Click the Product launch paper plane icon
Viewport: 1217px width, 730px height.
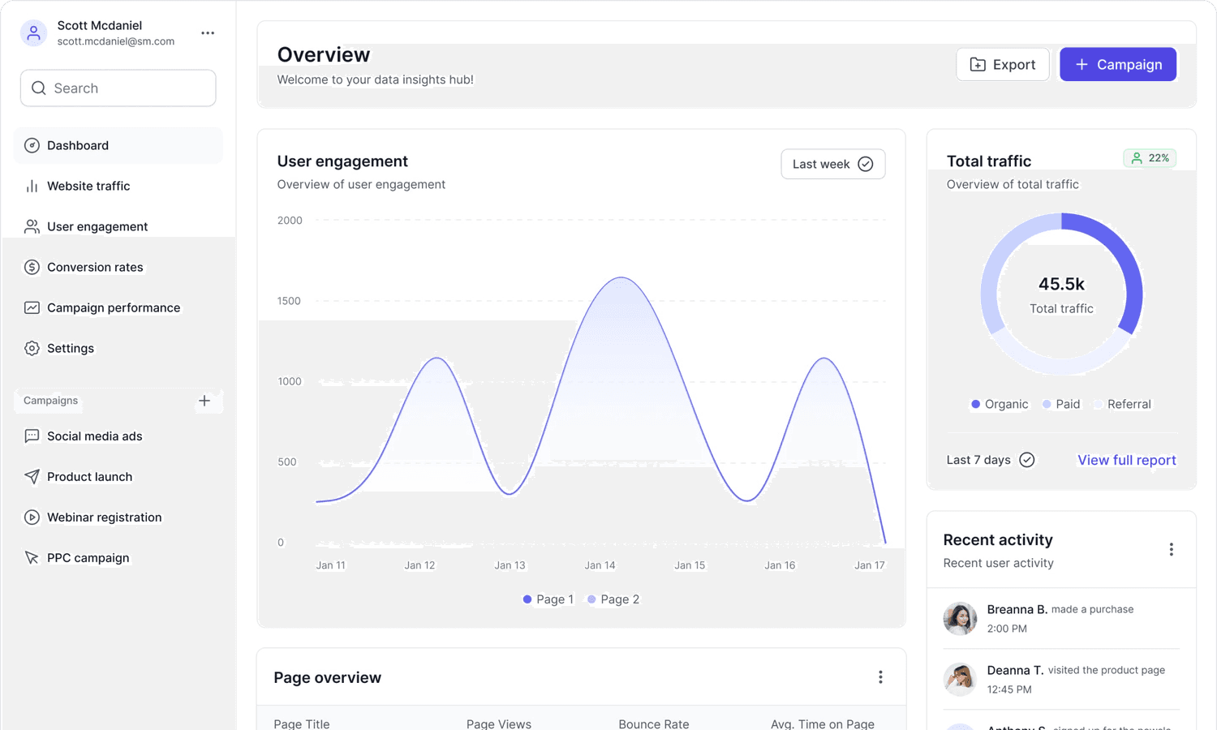click(32, 476)
